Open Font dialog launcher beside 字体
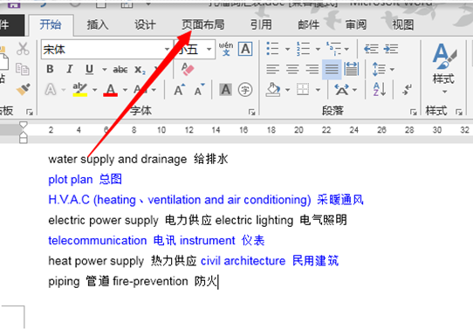This screenshot has height=329, width=473. point(251,112)
